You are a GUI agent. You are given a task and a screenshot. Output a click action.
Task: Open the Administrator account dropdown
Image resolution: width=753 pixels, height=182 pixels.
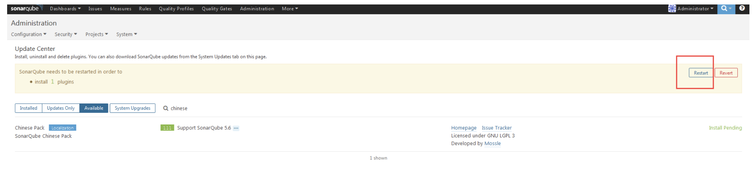point(695,8)
